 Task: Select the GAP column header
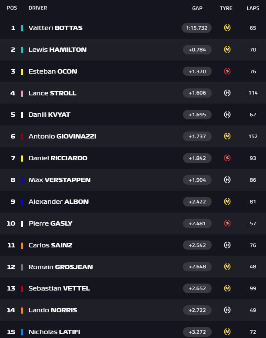pos(197,8)
